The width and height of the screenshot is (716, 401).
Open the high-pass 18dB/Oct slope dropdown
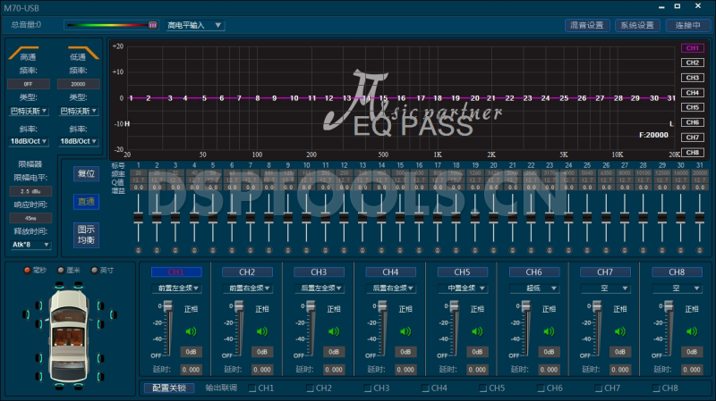(29, 141)
